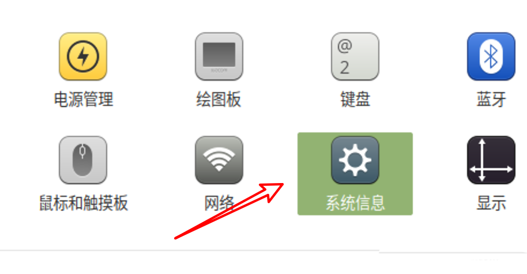The height and width of the screenshot is (274, 527).
Task: Click the lightning bolt circle symbol
Action: coord(83,56)
